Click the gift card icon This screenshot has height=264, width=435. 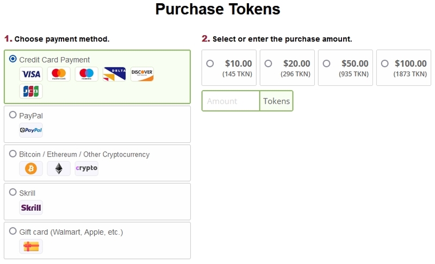coord(31,246)
